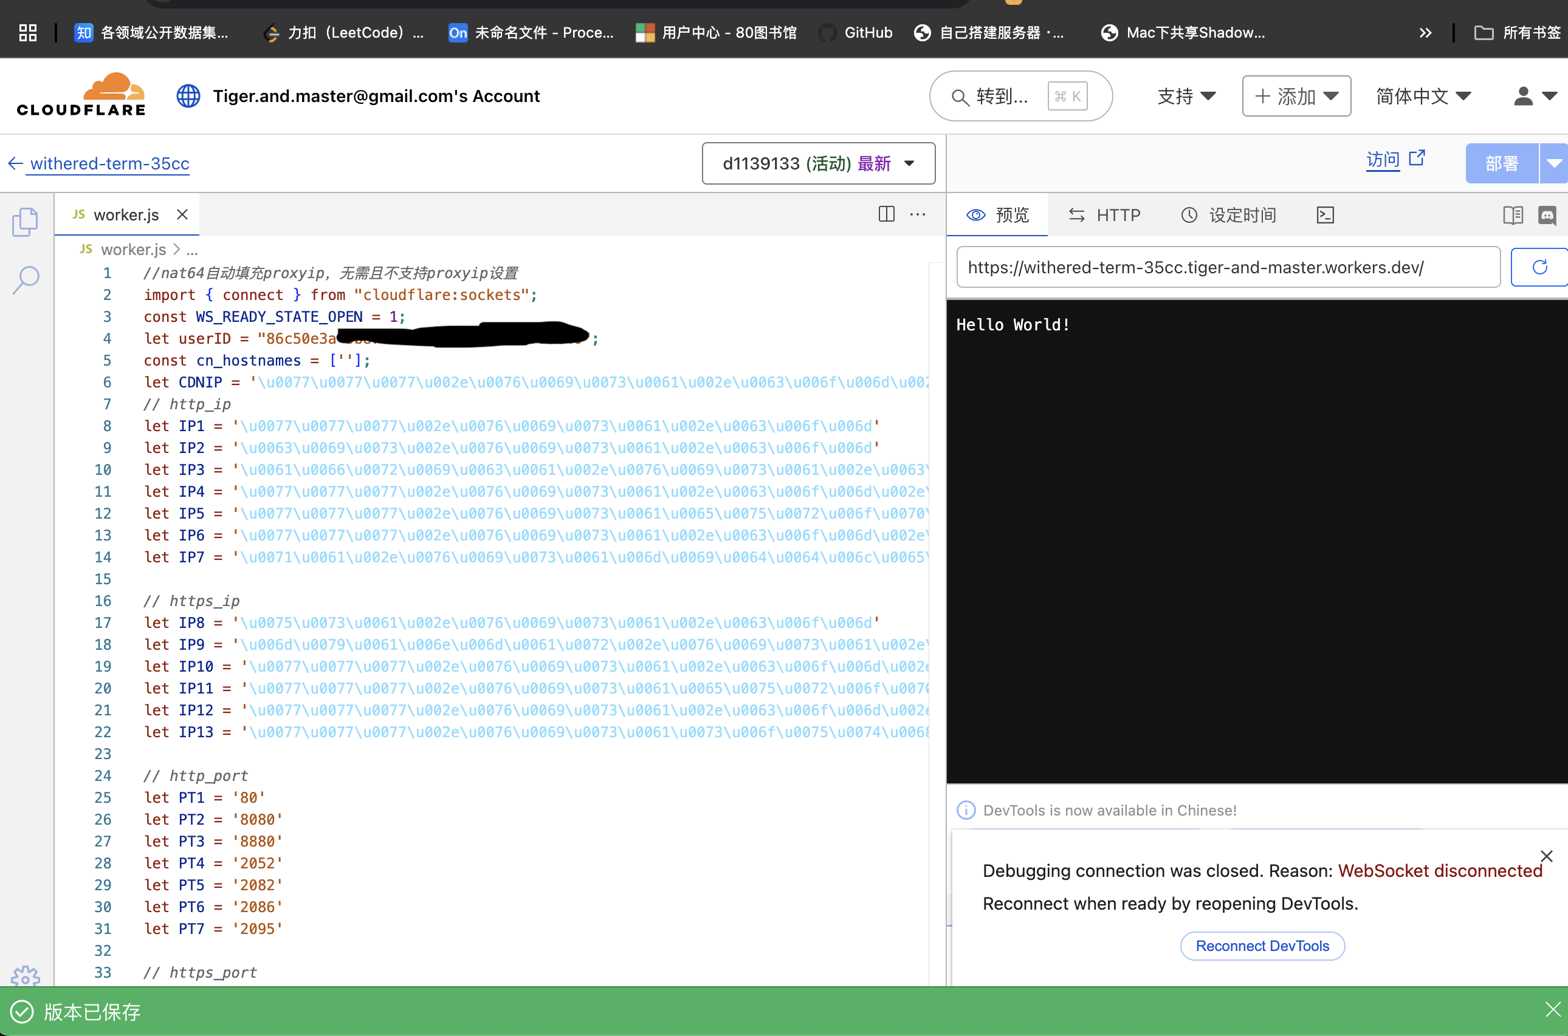
Task: Open the console terminal icon tab
Action: (1326, 215)
